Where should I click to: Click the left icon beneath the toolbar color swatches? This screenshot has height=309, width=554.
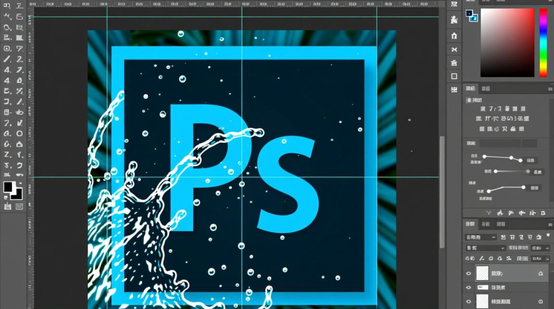[7, 206]
